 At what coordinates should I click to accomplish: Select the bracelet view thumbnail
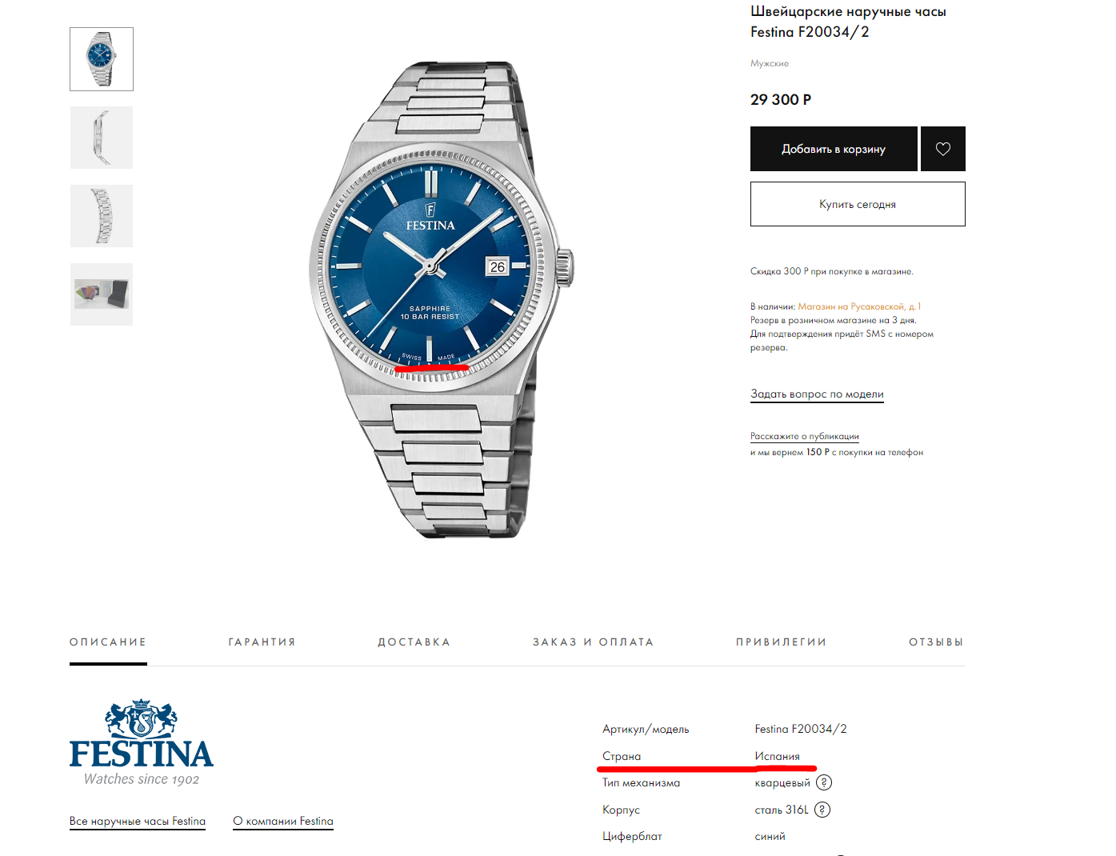tap(102, 216)
